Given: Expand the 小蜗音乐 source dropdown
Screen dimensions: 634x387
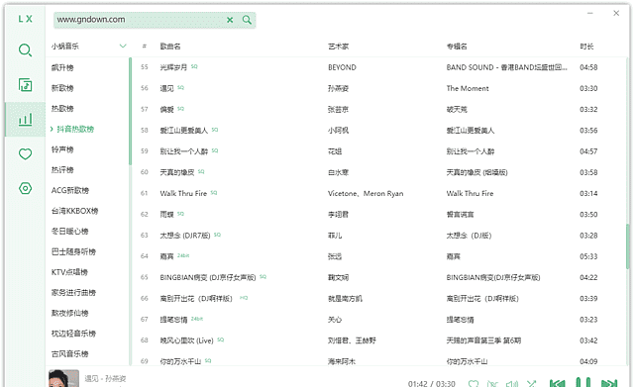Looking at the screenshot, I should coord(123,47).
